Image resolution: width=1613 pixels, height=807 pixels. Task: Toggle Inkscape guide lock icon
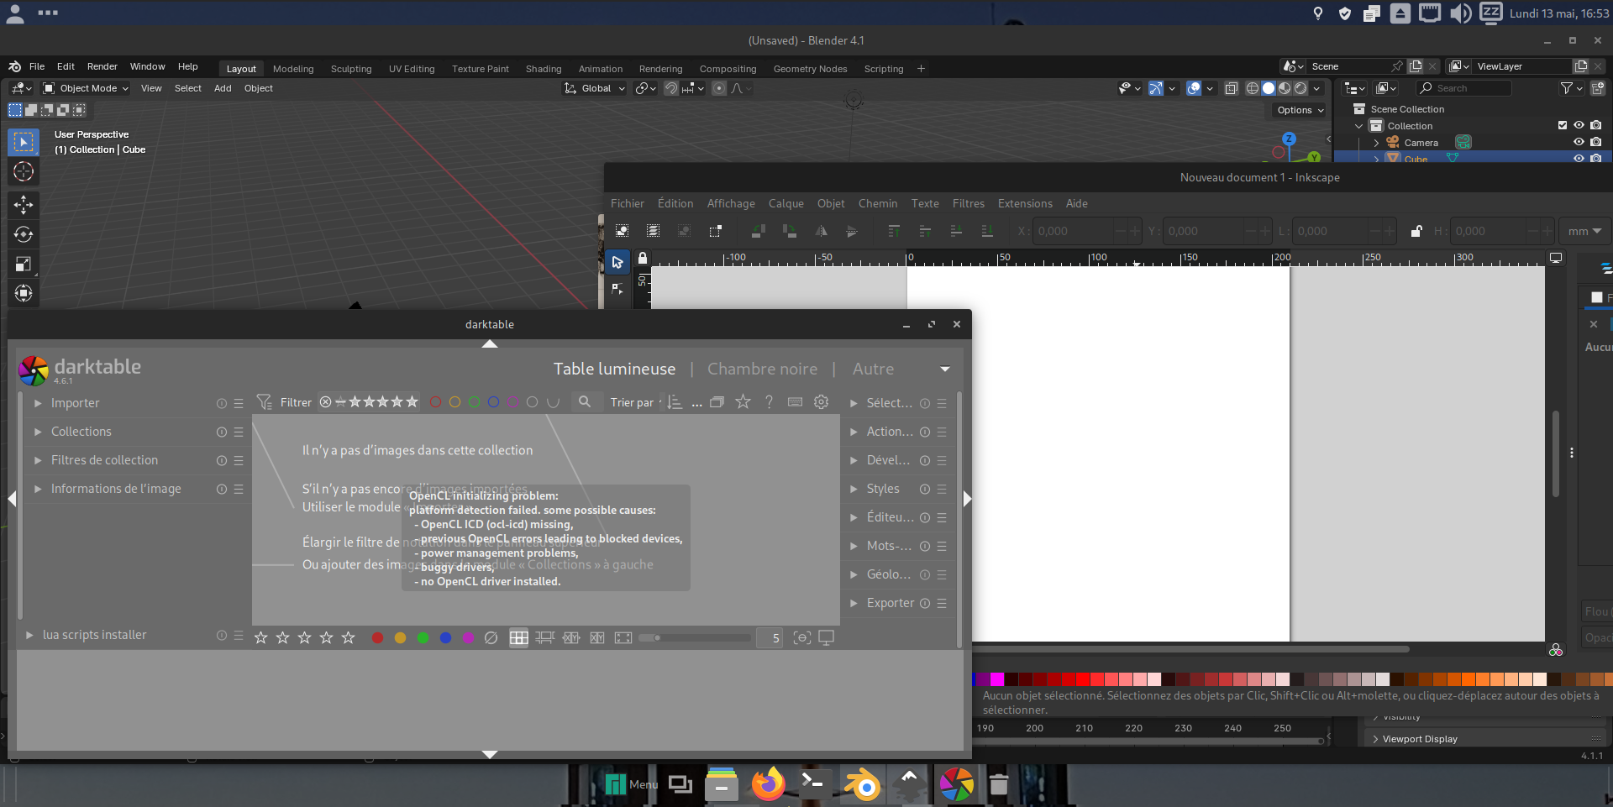(643, 259)
